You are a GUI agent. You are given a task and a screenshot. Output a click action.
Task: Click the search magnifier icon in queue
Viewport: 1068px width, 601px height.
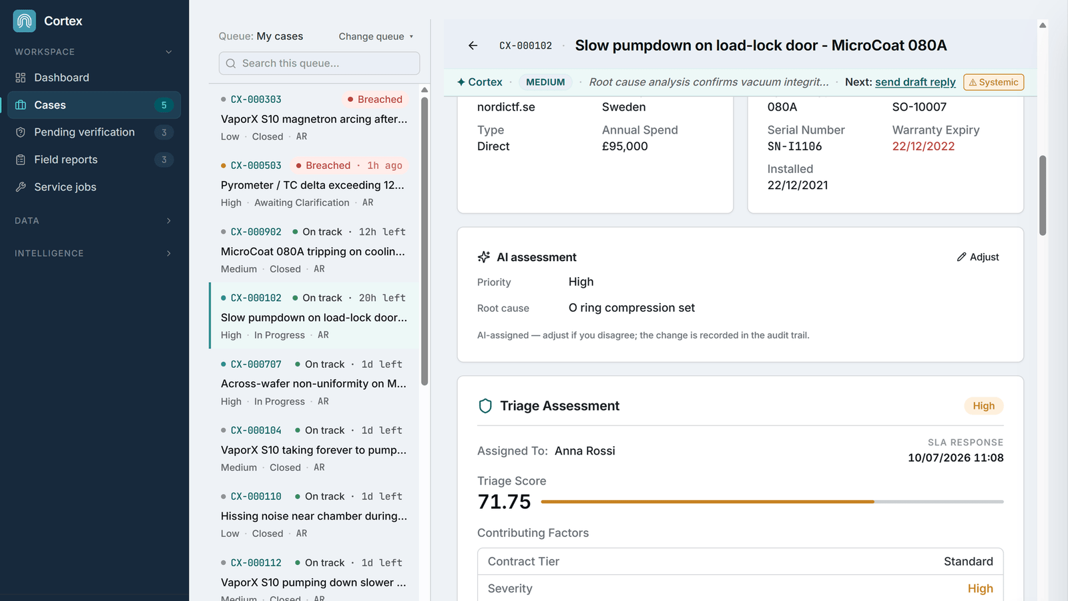(231, 63)
